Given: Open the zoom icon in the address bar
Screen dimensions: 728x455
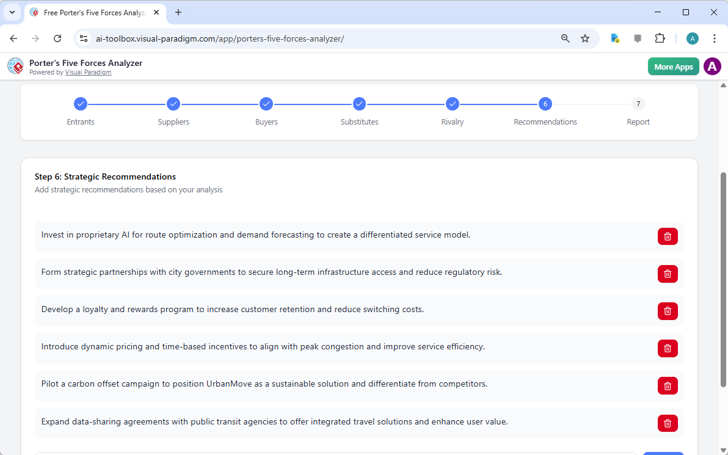Looking at the screenshot, I should click(x=565, y=38).
